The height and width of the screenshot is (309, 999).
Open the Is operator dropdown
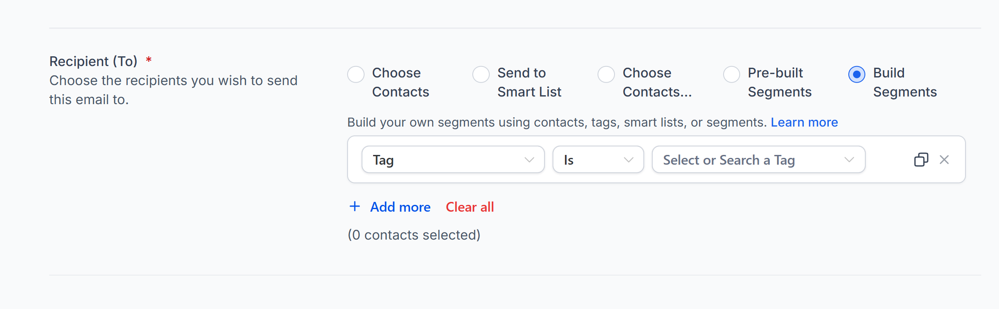click(x=598, y=160)
